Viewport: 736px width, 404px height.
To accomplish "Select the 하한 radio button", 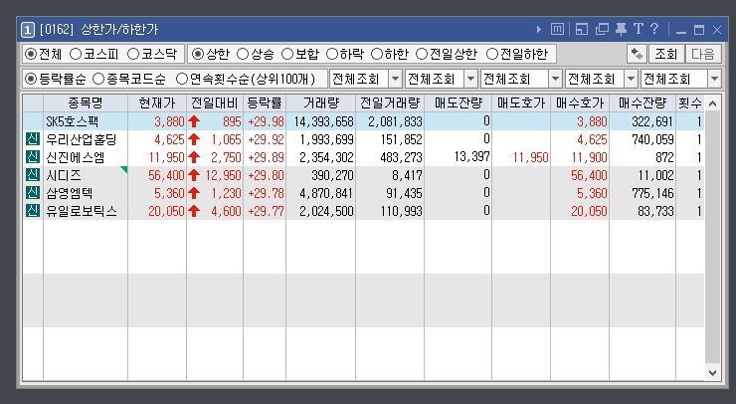I will click(x=377, y=54).
